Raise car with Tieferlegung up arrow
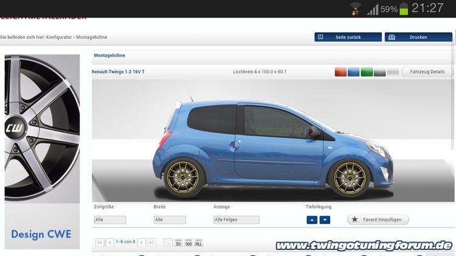Image resolution: width=456 pixels, height=256 pixels. coord(312,220)
